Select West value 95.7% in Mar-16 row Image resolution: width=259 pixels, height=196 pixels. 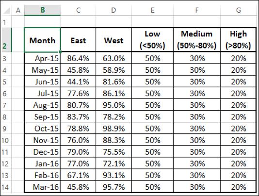(113, 187)
